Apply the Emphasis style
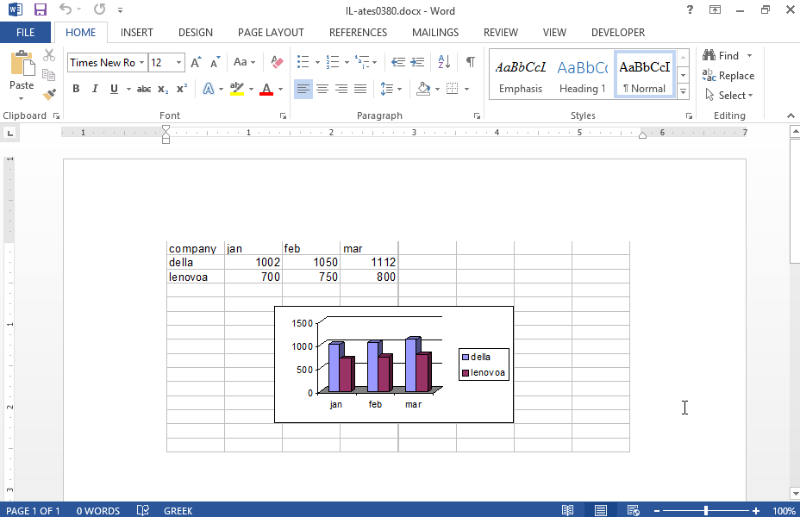 [521, 76]
